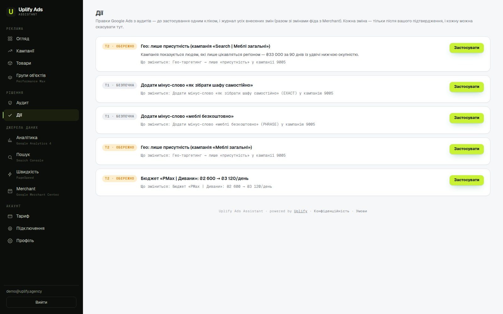Open Групи об'єктів Performance Max
This screenshot has width=503, height=314.
tap(41, 78)
